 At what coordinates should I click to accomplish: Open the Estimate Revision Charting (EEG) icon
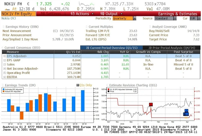103,85
